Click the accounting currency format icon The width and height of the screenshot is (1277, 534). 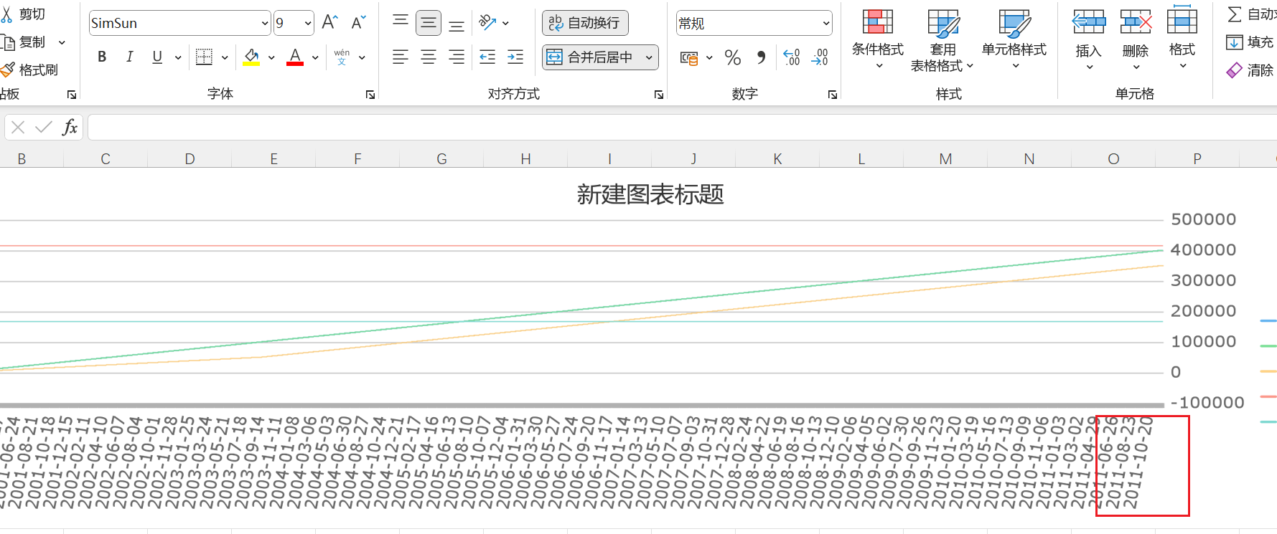tap(689, 57)
